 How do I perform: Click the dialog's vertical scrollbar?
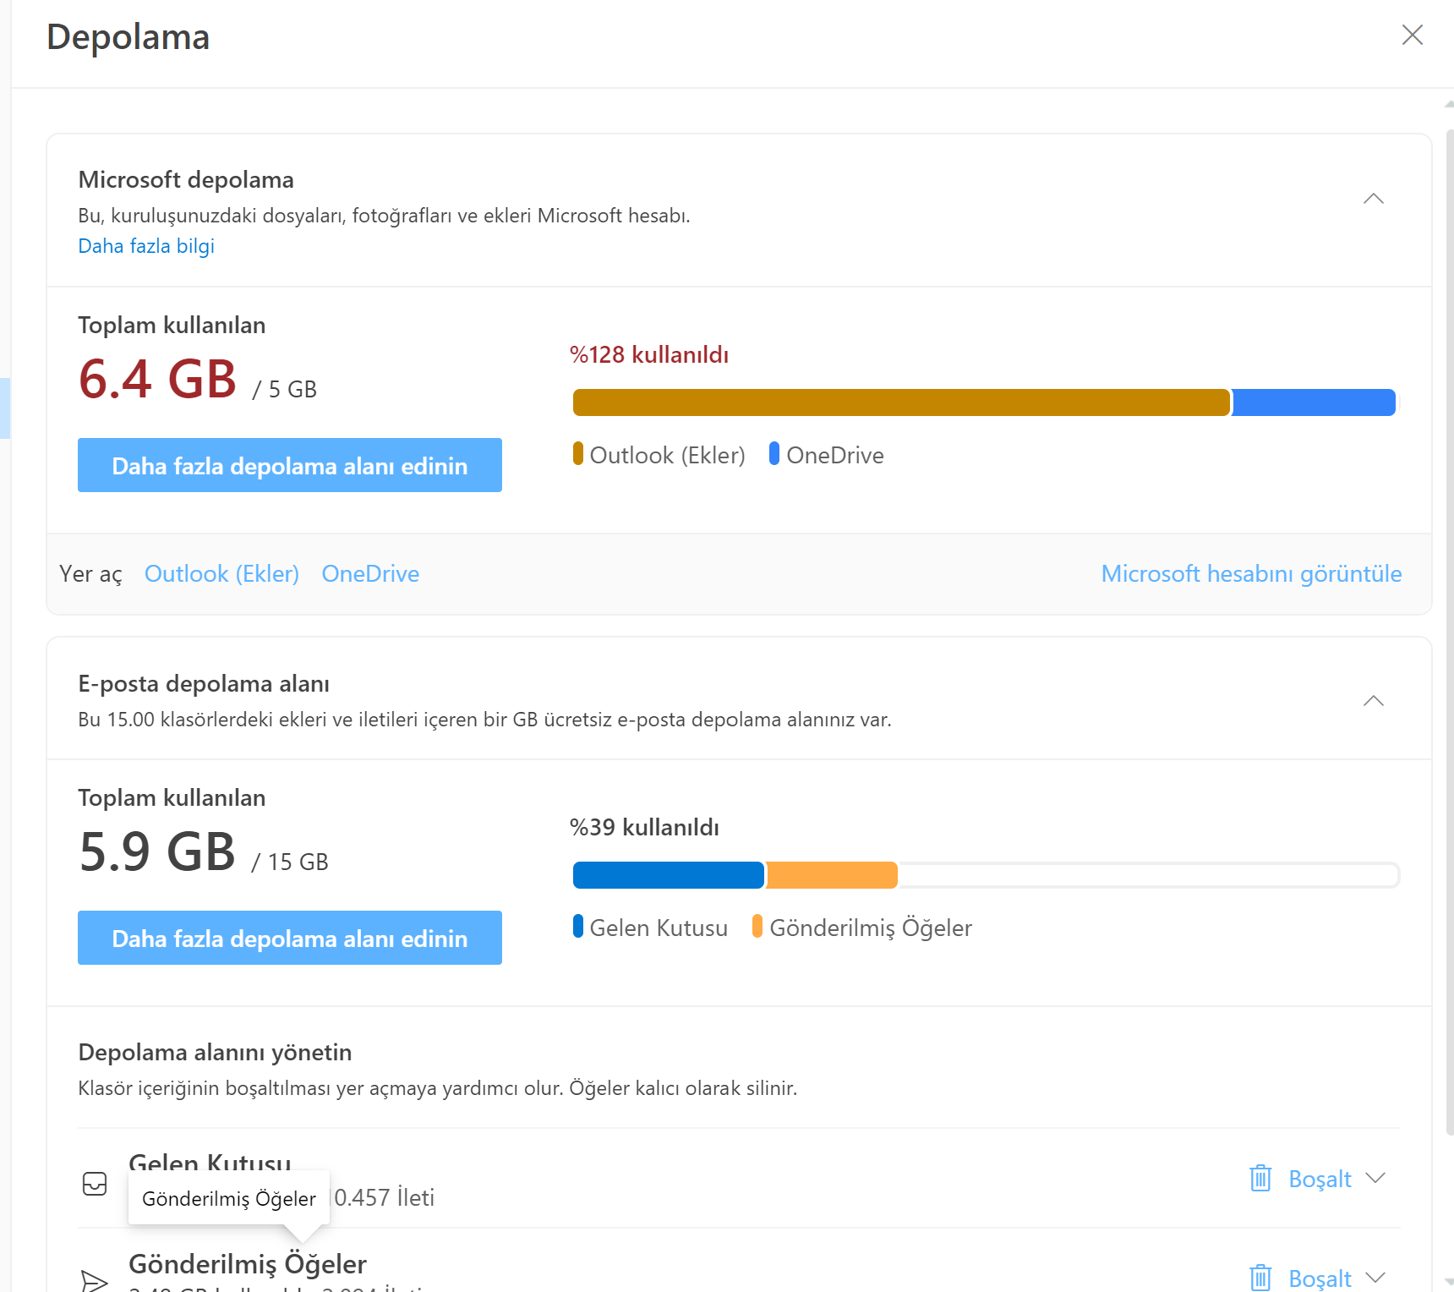coord(1449,634)
